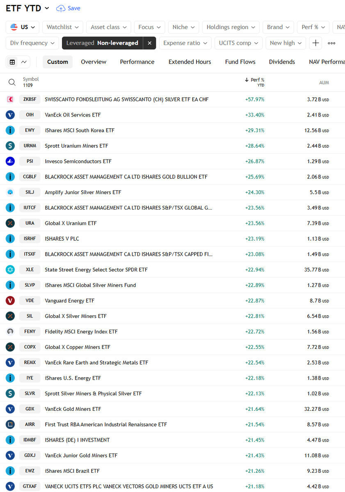Click the VDE Vanguard logo icon
The width and height of the screenshot is (345, 492).
click(10, 301)
